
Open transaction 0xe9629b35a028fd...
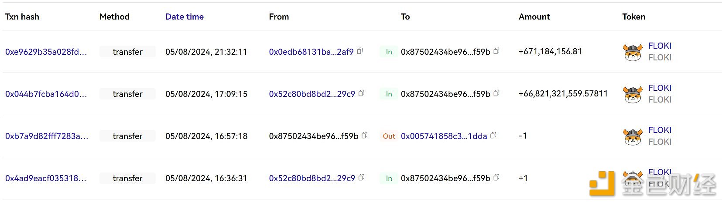(x=46, y=52)
